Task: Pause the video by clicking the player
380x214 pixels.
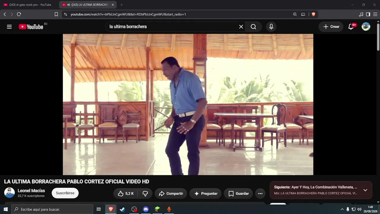Action: [x=188, y=104]
